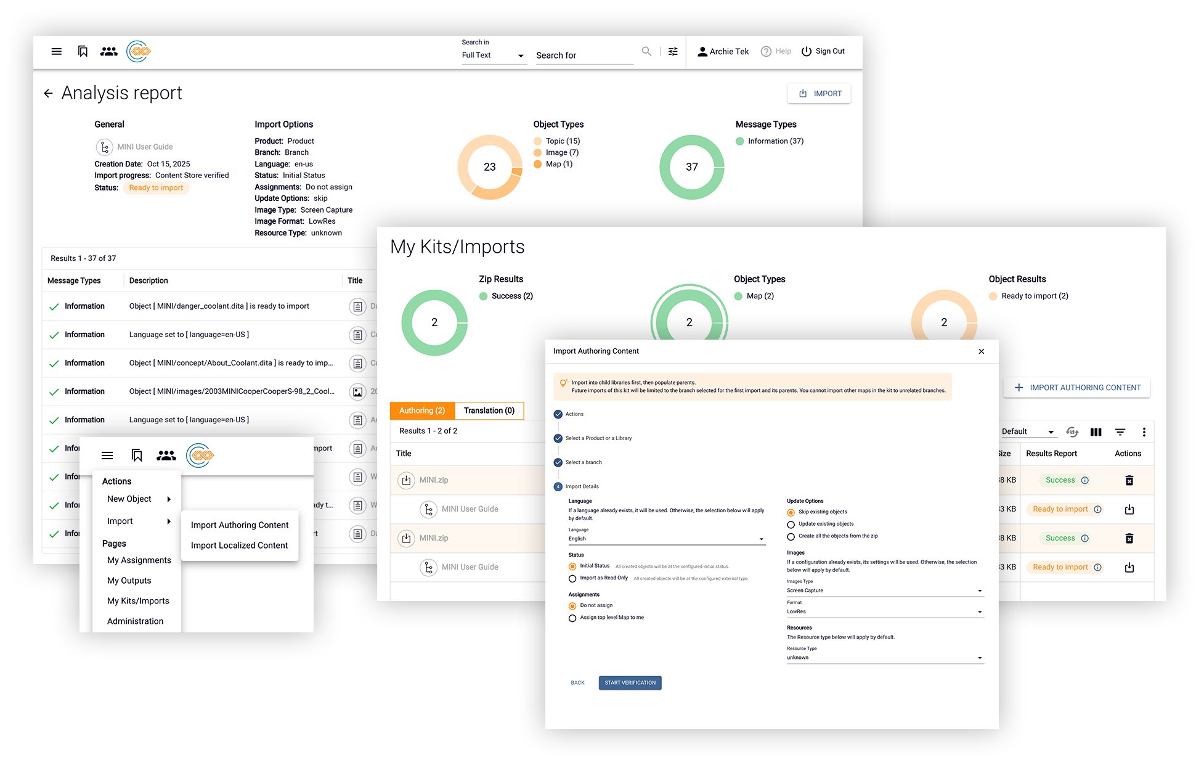Screen dimensions: 1204x760
Task: Choose Assign top level Map to me
Action: [x=572, y=618]
